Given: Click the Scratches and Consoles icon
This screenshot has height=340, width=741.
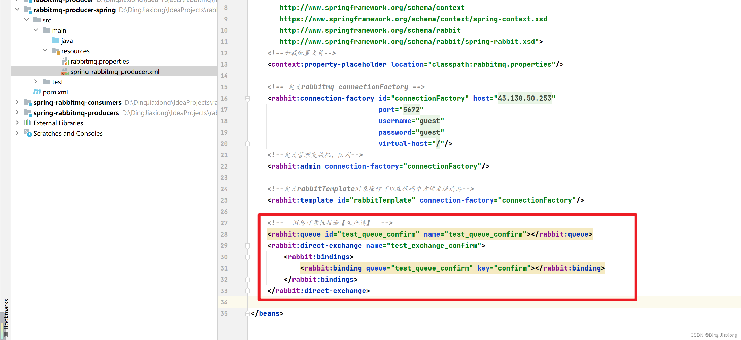Looking at the screenshot, I should click(28, 133).
